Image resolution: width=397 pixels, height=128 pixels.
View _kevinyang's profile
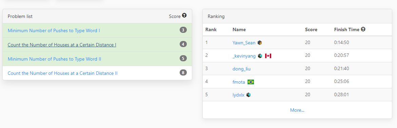pyautogui.click(x=244, y=56)
